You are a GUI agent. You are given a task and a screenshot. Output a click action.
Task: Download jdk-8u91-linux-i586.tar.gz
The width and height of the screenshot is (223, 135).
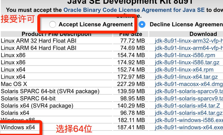click(x=187, y=63)
